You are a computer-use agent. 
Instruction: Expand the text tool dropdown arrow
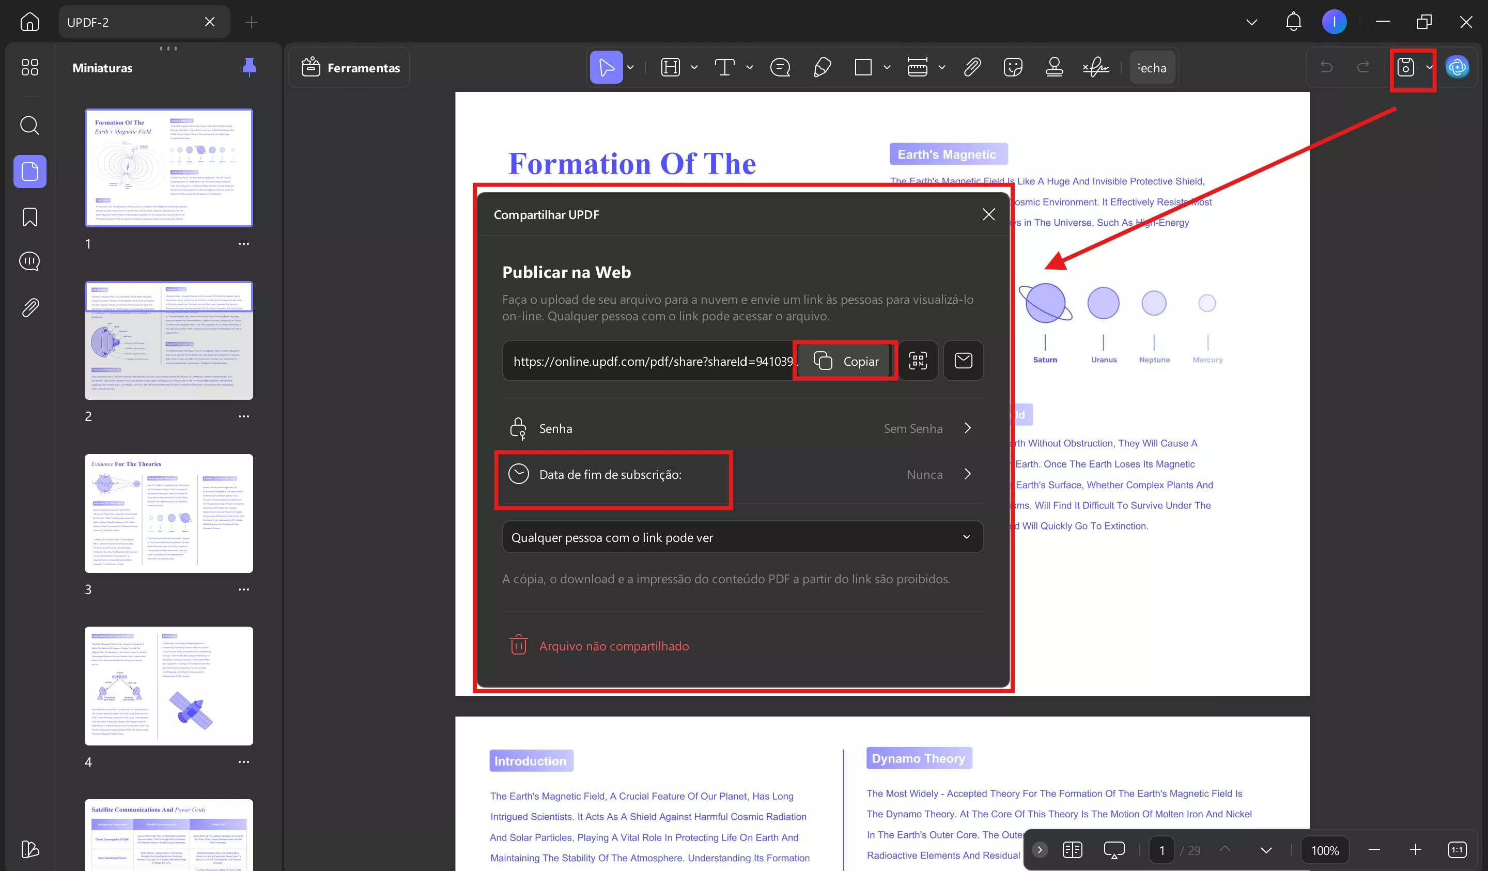click(x=749, y=67)
